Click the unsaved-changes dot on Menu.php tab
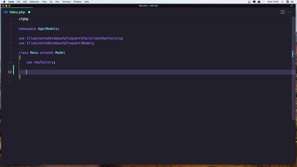 click(x=29, y=12)
